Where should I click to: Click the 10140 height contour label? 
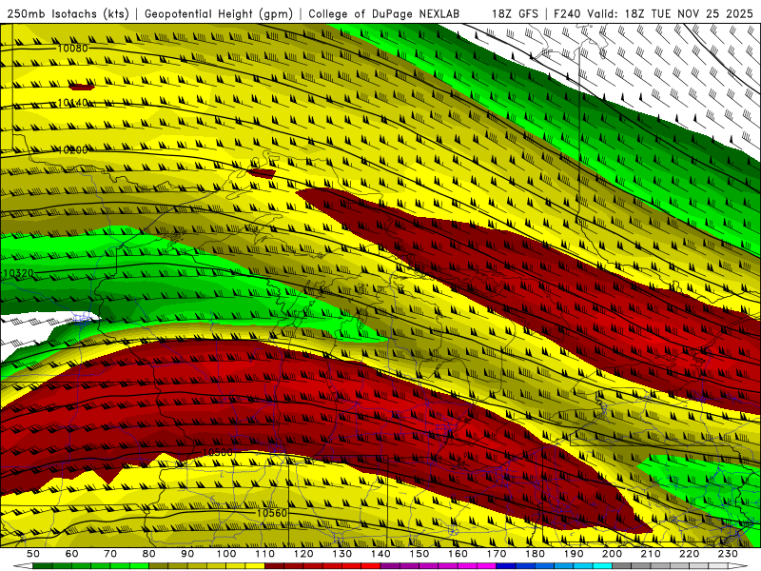pos(73,103)
